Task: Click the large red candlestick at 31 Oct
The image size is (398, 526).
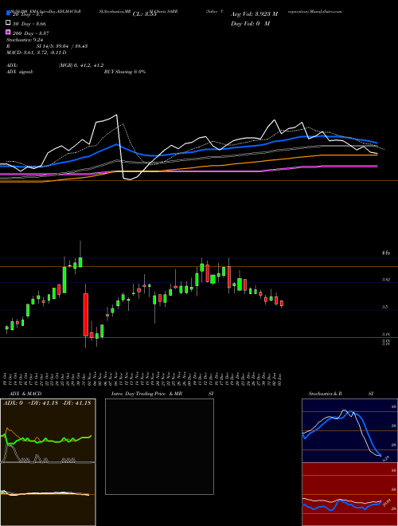Action: point(86,315)
